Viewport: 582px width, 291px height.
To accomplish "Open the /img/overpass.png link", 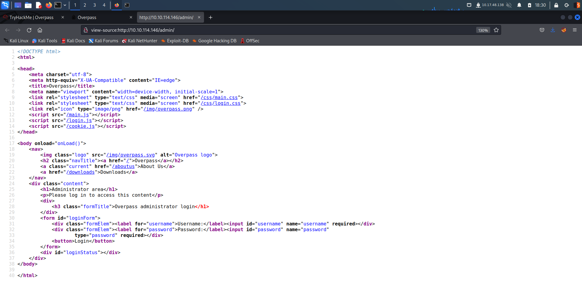I will click(168, 109).
